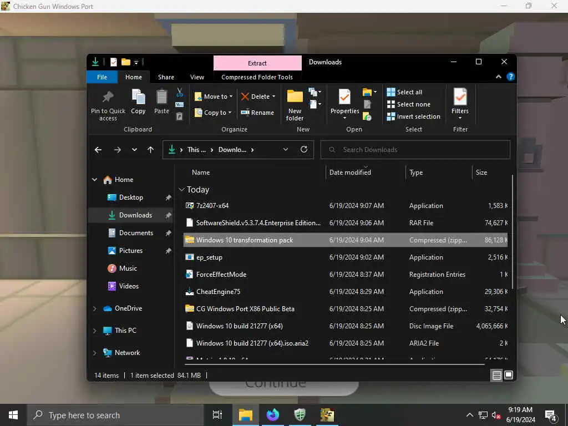Click the Copy path icon in Clipboard group
The image size is (568, 426).
(x=179, y=104)
